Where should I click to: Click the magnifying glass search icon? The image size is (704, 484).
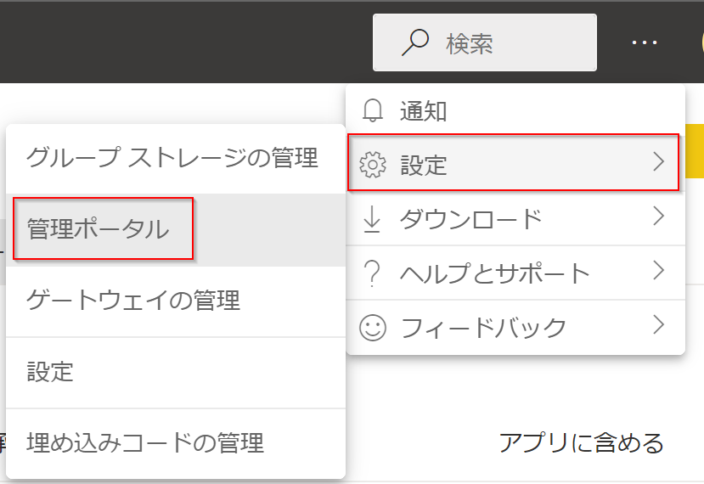(415, 42)
